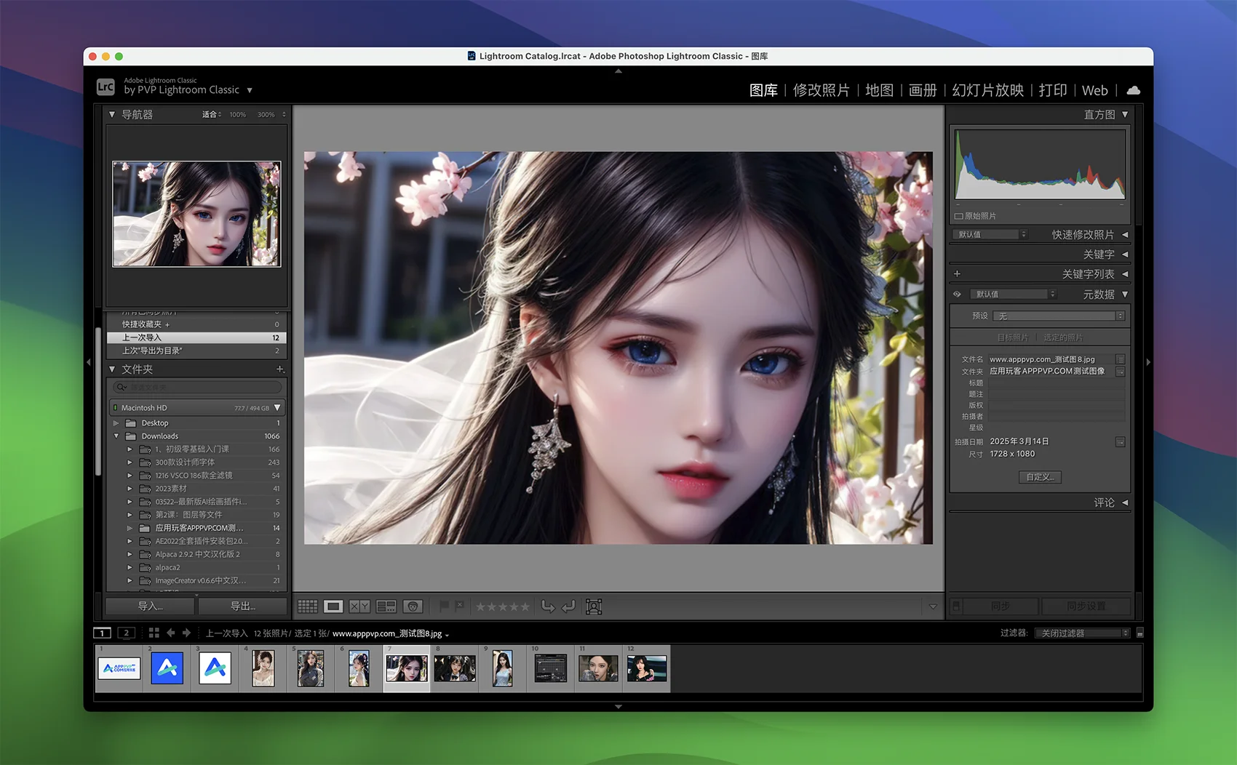The width and height of the screenshot is (1237, 765).
Task: Rotate photo counter-clockwise arrow
Action: click(548, 606)
